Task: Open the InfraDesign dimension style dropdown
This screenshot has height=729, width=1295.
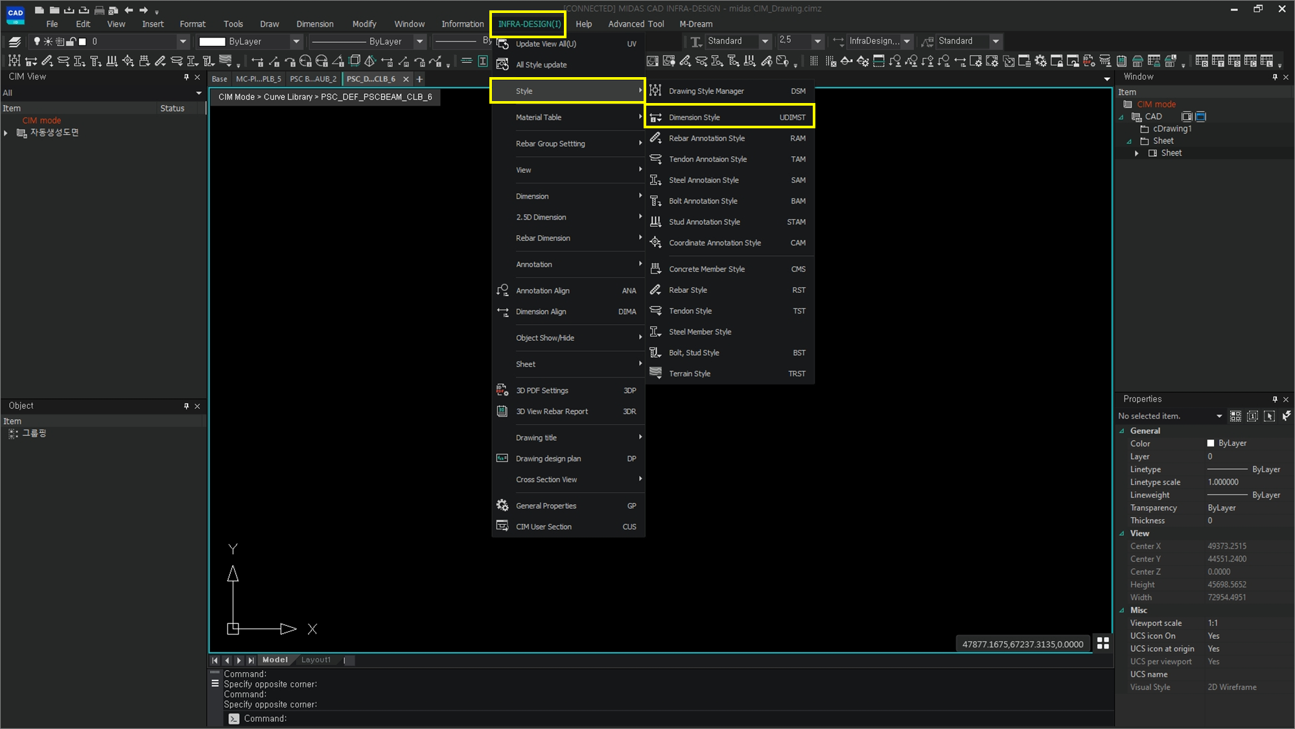Action: [x=907, y=41]
